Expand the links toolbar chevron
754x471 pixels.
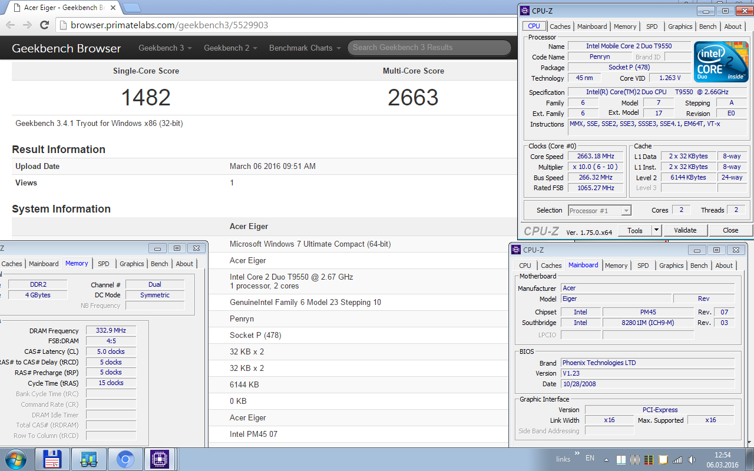(x=576, y=453)
